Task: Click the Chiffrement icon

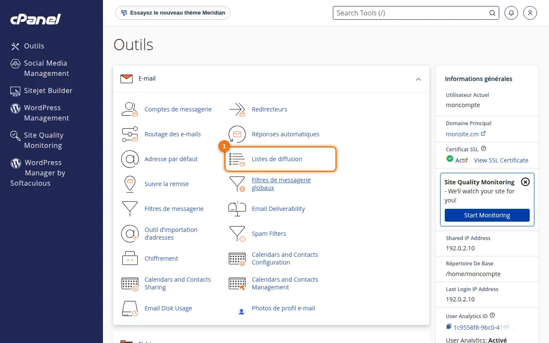Action: 130,259
